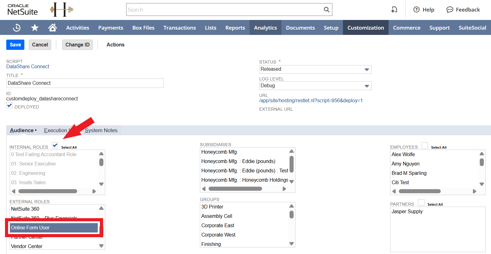This screenshot has height=254, width=491.
Task: Open the DataShare Connect script link
Action: point(28,66)
